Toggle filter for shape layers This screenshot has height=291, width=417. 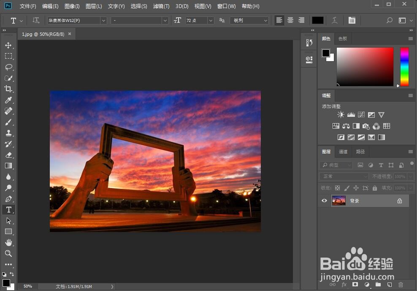tap(391, 165)
